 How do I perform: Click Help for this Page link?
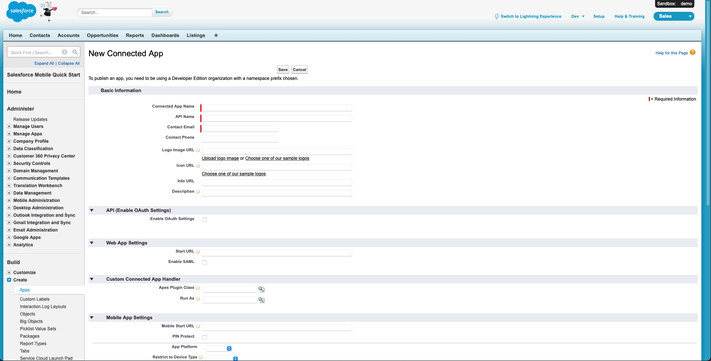pyautogui.click(x=671, y=53)
